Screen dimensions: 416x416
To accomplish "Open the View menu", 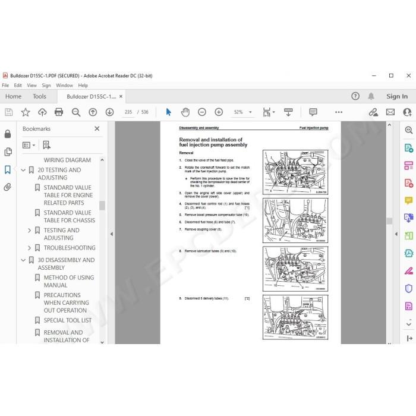I will click(31, 86).
